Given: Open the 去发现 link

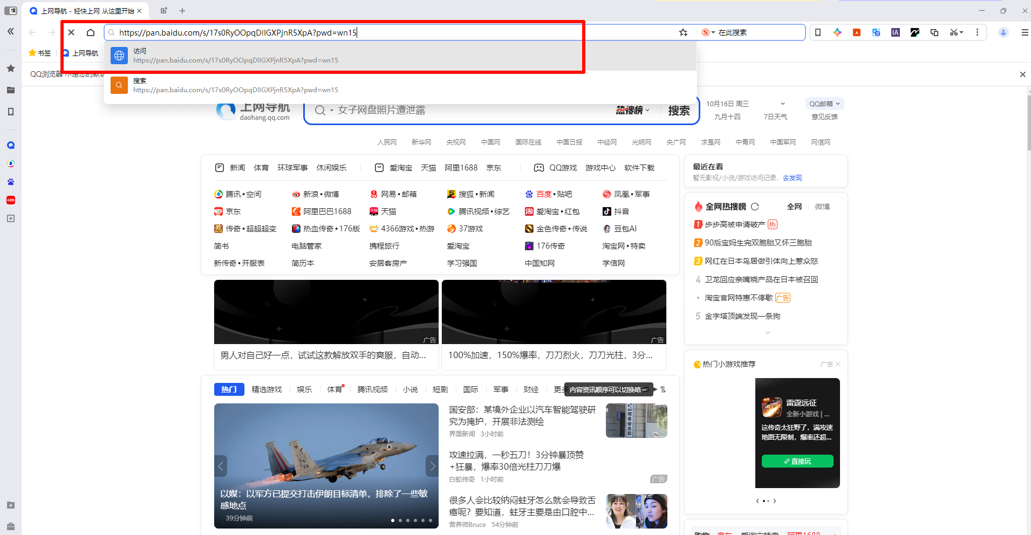Looking at the screenshot, I should (x=793, y=178).
